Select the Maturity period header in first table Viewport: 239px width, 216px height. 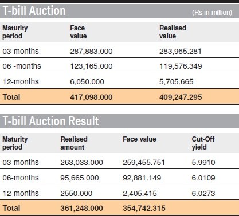(15, 32)
